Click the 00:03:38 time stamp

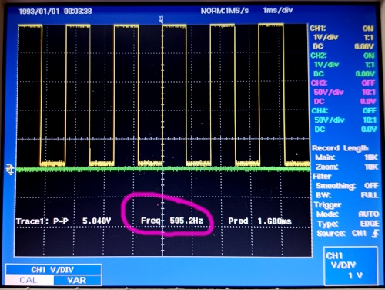[x=78, y=12]
